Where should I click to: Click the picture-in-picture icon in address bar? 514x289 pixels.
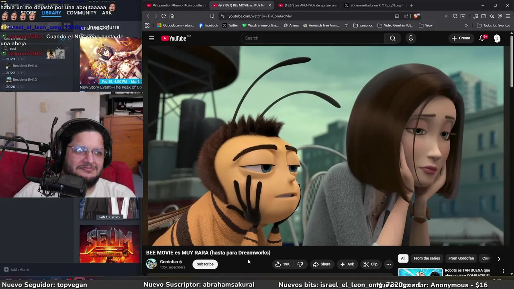click(397, 16)
